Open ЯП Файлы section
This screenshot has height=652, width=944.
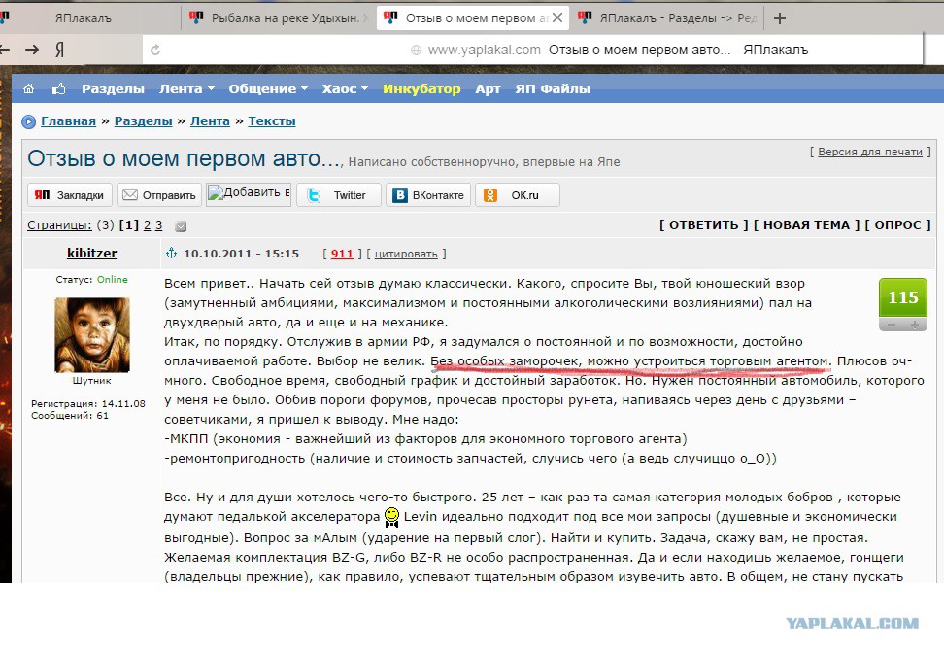pyautogui.click(x=552, y=89)
